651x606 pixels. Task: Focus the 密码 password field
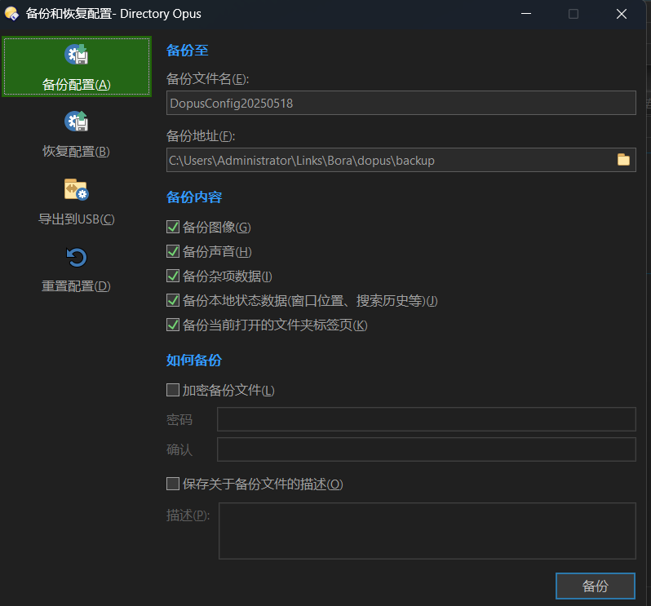(427, 419)
